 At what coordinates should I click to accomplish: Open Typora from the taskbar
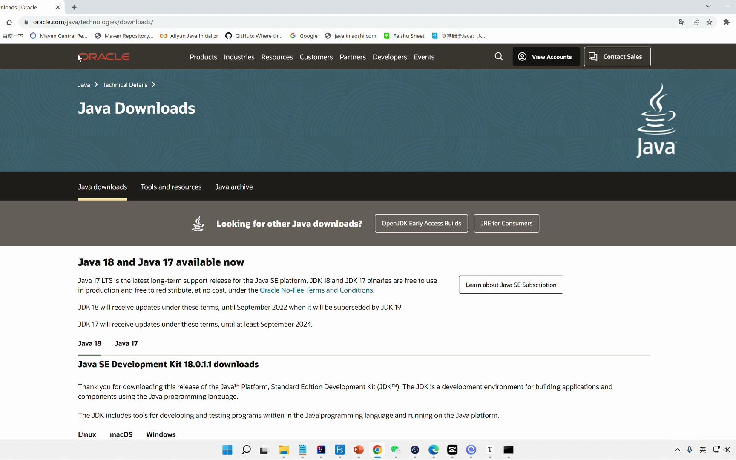click(490, 450)
